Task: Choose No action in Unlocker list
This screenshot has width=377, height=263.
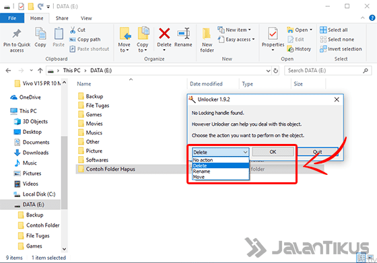Action: (x=221, y=160)
